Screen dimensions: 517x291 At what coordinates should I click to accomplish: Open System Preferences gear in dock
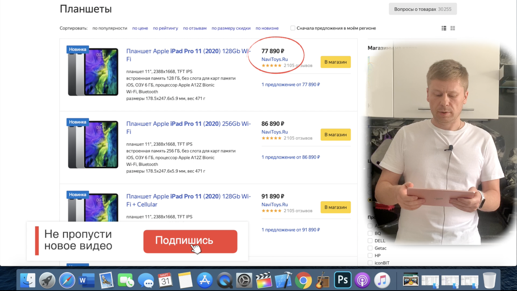[244, 280]
